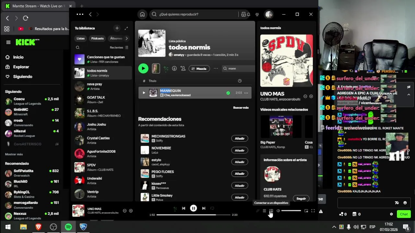The image size is (415, 233).
Task: Open the Spotify three-dot app menu
Action: click(80, 14)
